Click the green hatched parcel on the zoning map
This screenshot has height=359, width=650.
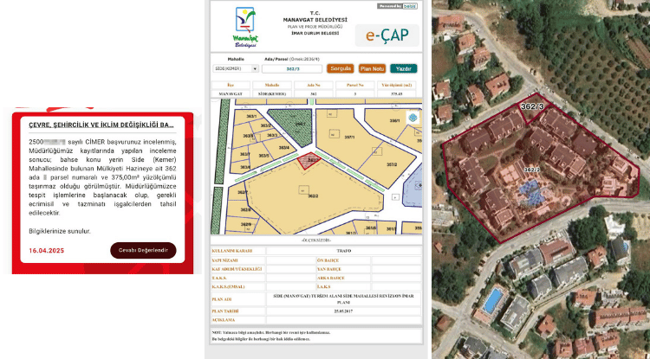pyautogui.click(x=292, y=126)
